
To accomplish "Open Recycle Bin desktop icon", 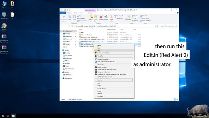I will tap(4, 15).
